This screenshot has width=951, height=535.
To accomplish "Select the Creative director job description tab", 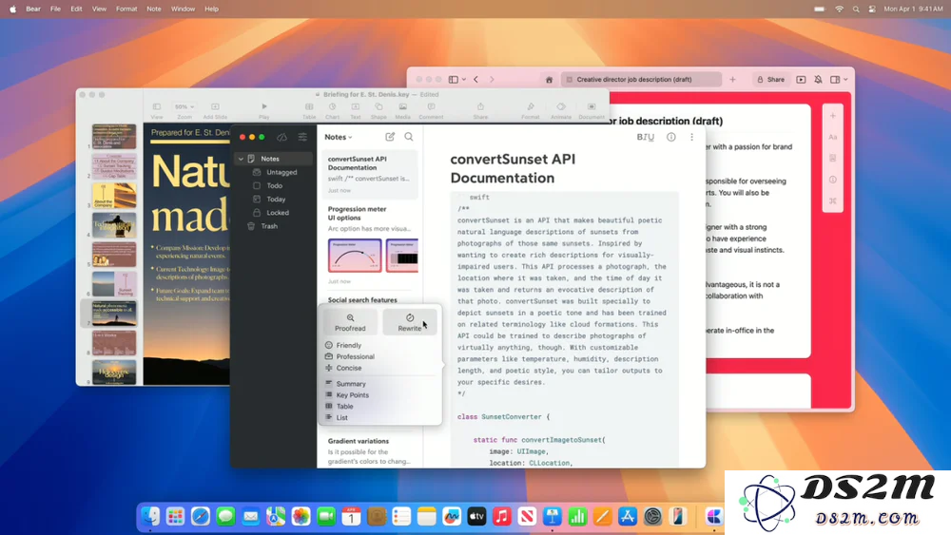I will [x=641, y=80].
